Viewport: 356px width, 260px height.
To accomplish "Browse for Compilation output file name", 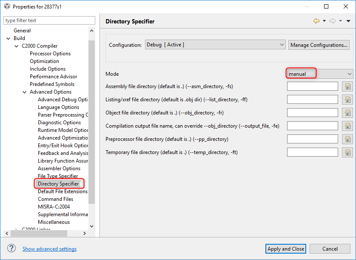I will pos(347,126).
